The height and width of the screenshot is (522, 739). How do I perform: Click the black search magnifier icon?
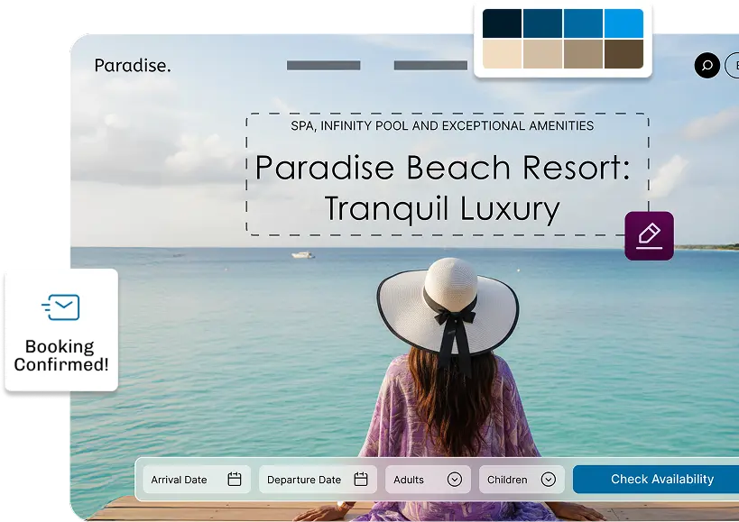pos(707,66)
